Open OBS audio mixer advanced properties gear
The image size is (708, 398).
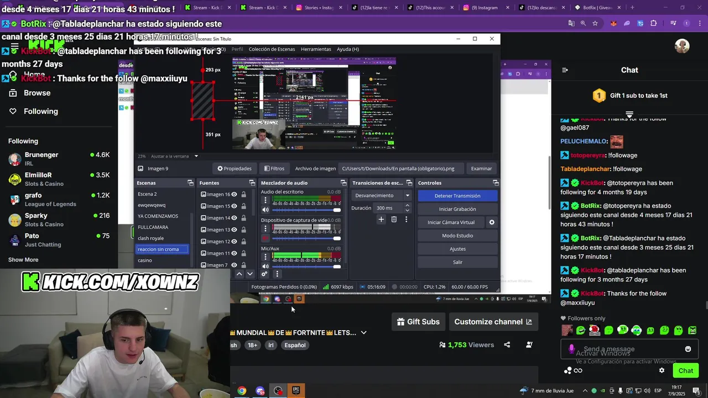(264, 274)
